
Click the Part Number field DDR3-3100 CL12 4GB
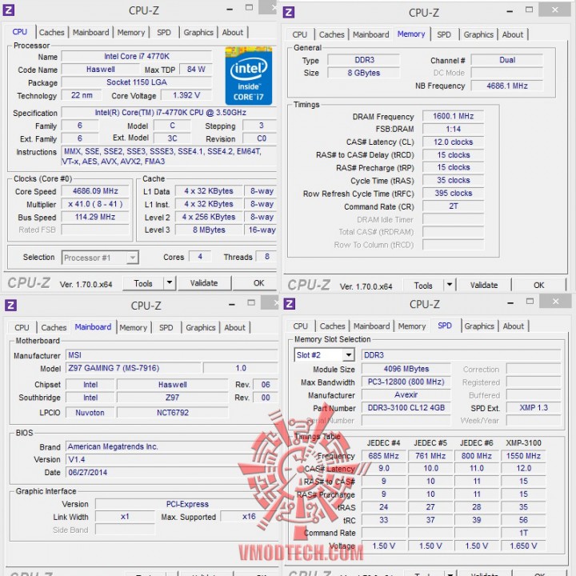pos(406,408)
